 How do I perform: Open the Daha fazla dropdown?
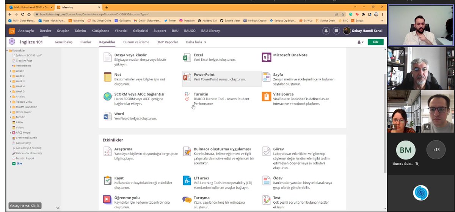click(196, 42)
